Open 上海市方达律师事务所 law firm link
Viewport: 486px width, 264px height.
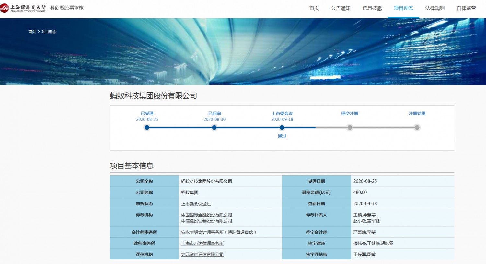coord(202,243)
